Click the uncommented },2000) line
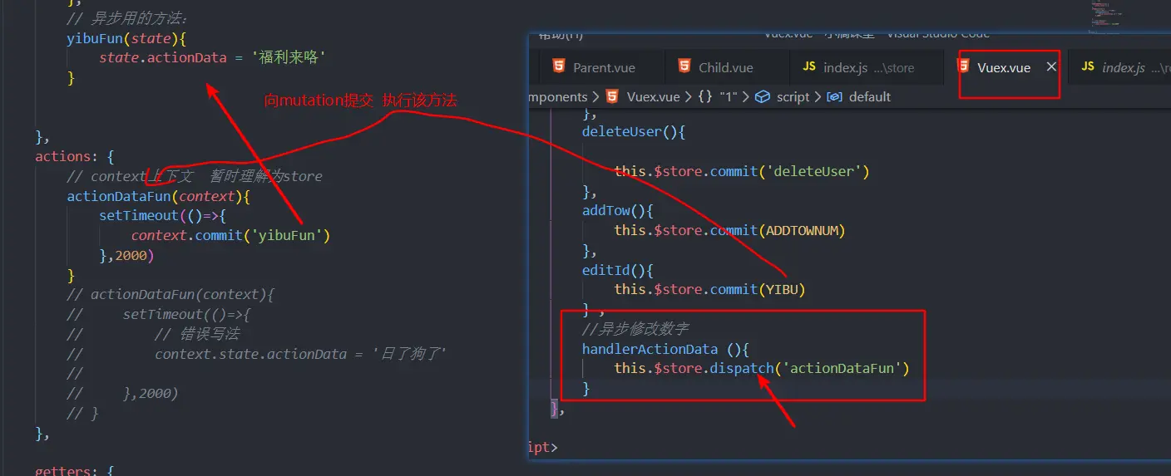The image size is (1171, 476). pos(126,255)
